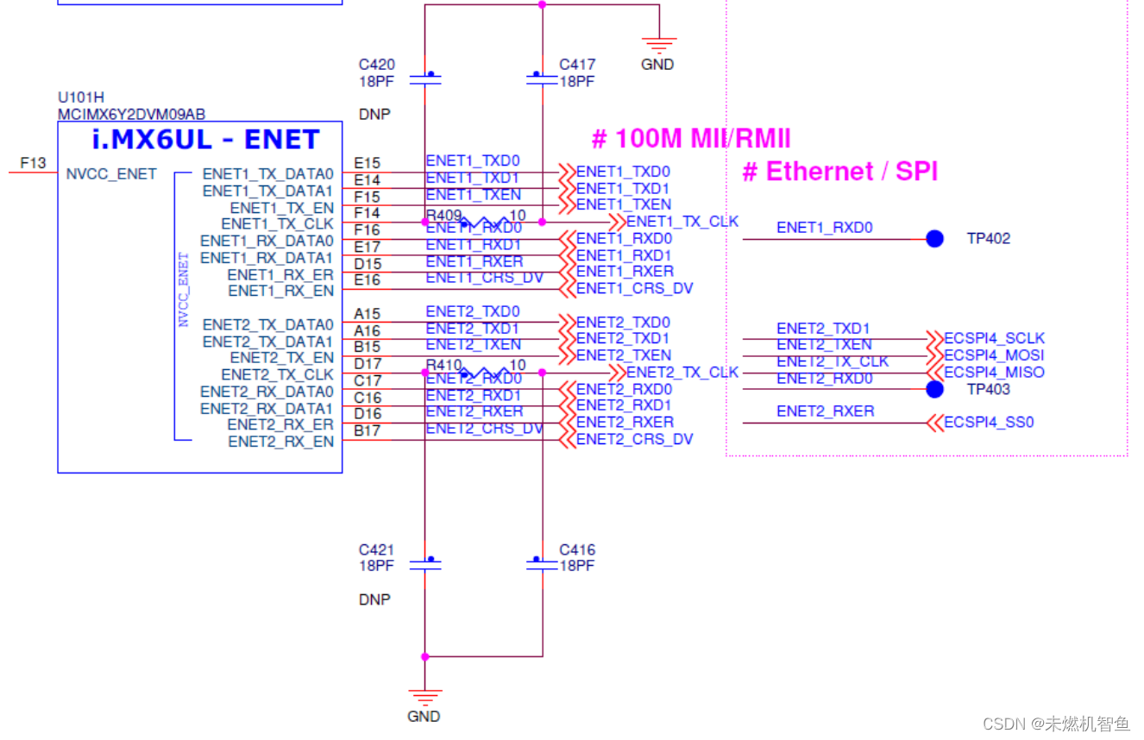The image size is (1144, 740).
Task: Click pin name ENET1_TX_DATA0
Action: click(x=268, y=173)
